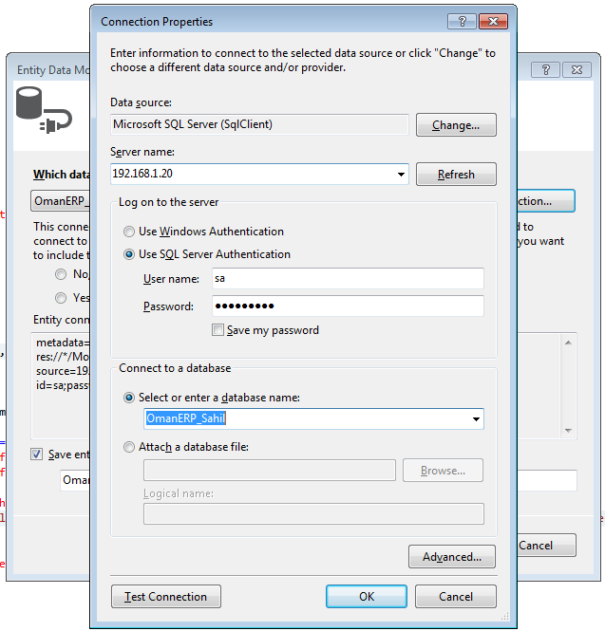Click the Change data source button
Viewport: 605px width, 631px height.
coord(456,124)
